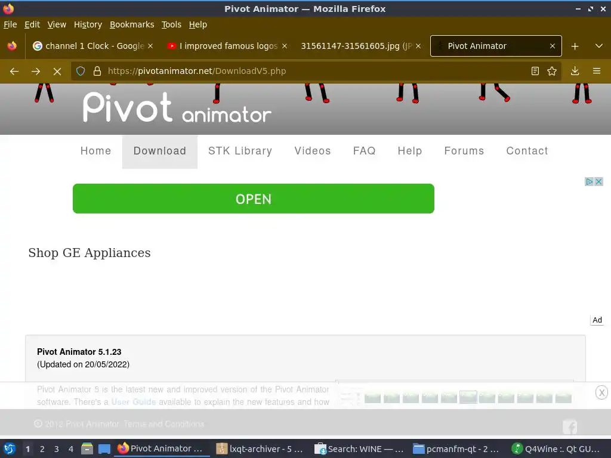This screenshot has height=458, width=611.
Task: Switch to pcmanfm-qt taskbar window
Action: click(456, 448)
